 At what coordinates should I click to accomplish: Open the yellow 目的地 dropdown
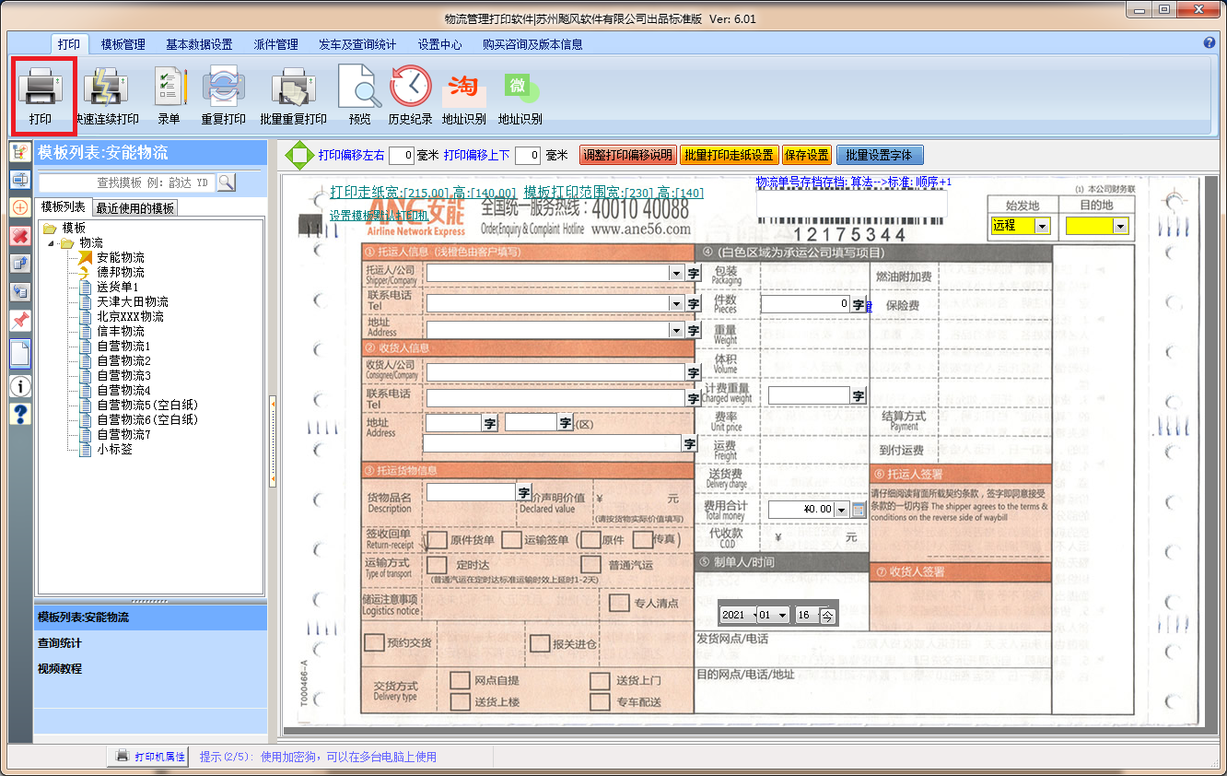(x=1120, y=226)
